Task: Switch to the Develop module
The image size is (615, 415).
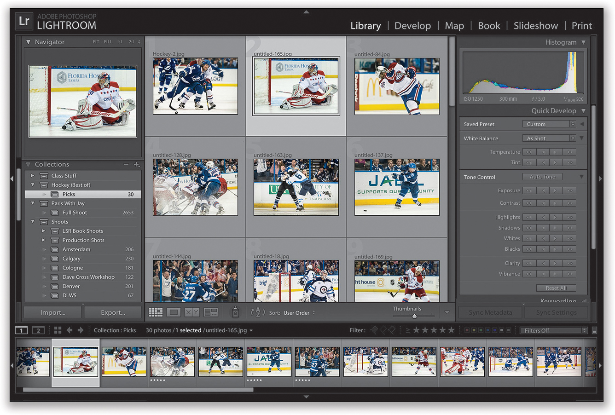Action: 412,26
